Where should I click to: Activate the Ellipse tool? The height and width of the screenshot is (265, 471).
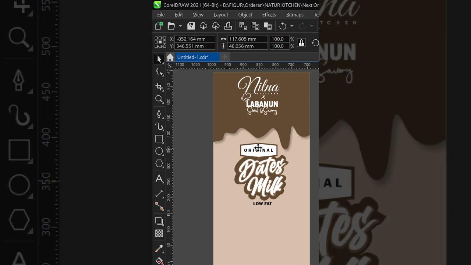point(159,151)
